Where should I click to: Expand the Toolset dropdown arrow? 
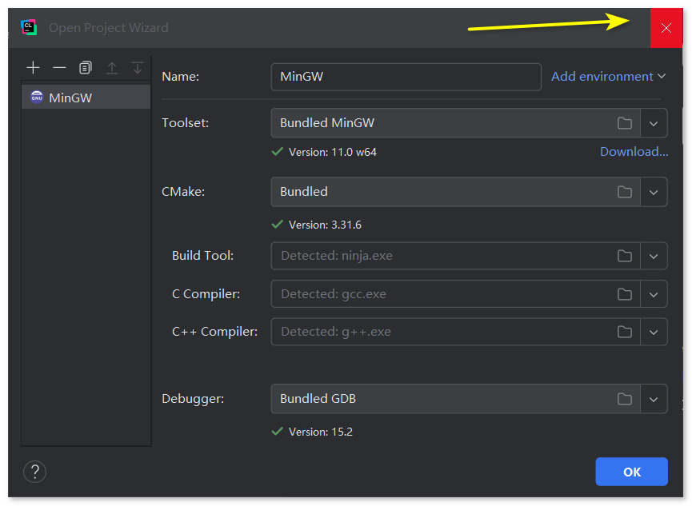[x=654, y=123]
